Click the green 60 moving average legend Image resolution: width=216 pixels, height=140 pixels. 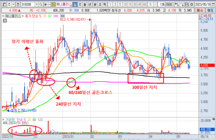[50, 16]
